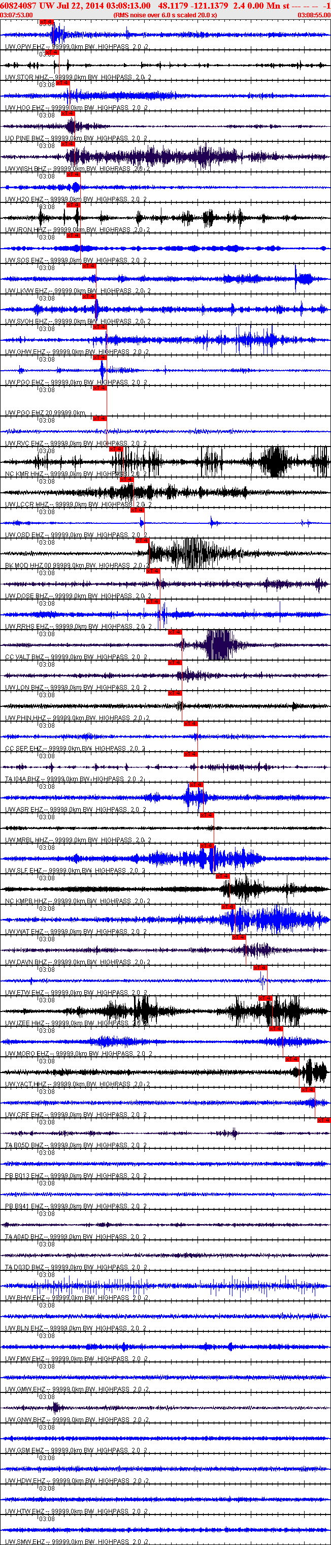
Task: Select the UW YACT HHZ station label
Action: (x=77, y=1085)
